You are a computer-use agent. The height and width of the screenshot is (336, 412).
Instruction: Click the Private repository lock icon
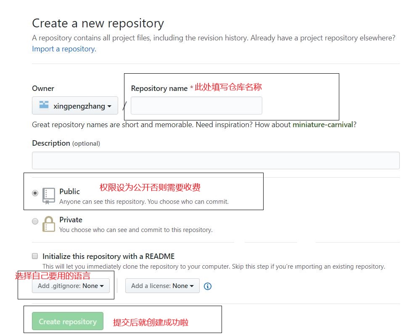tap(49, 224)
